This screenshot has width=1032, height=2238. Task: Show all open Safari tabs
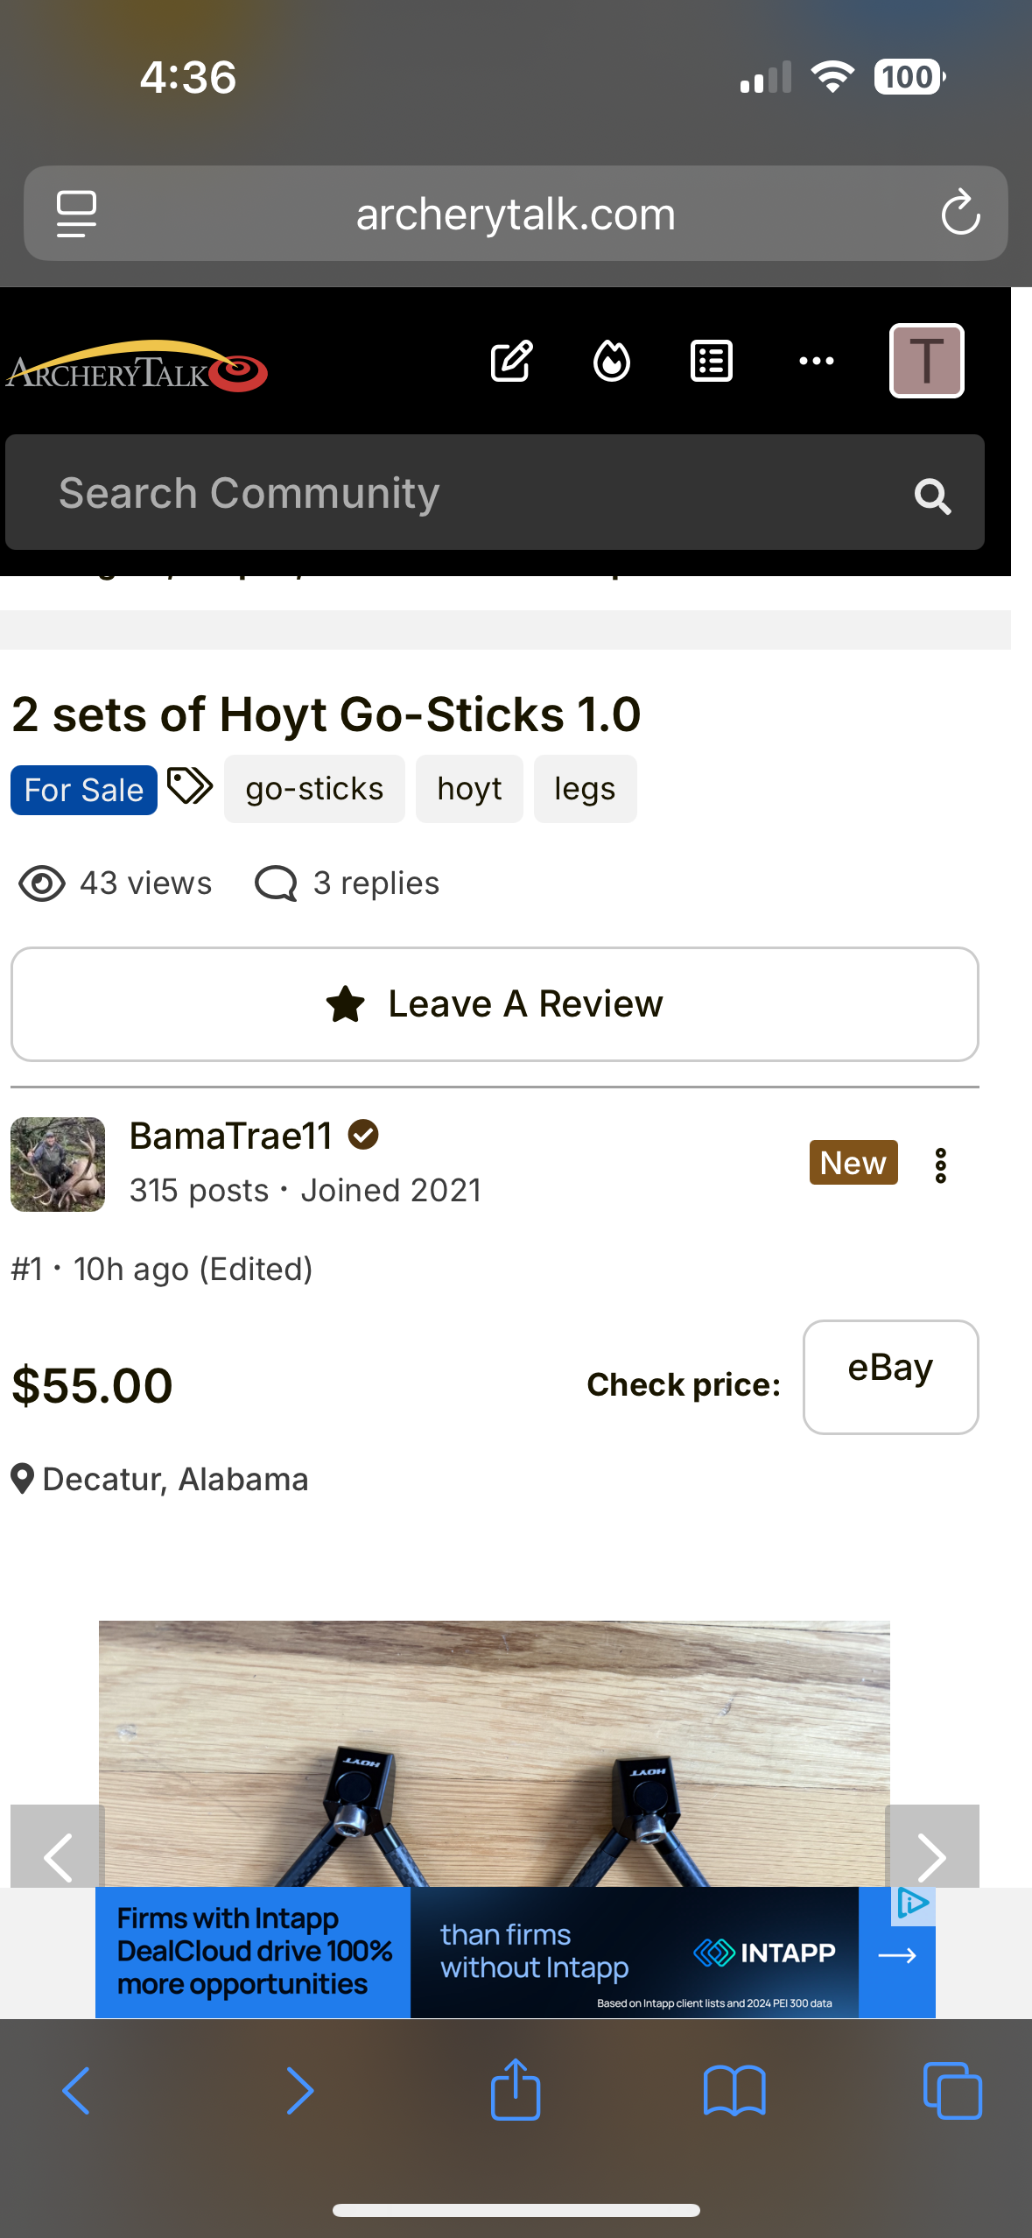952,2090
